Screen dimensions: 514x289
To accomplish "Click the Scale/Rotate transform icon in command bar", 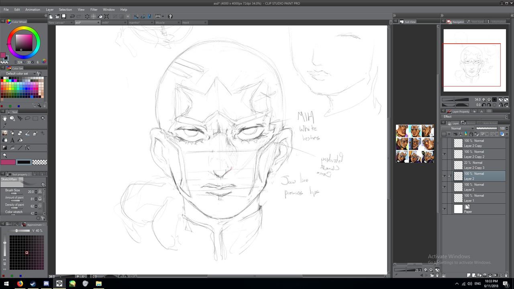I will pos(106,16).
